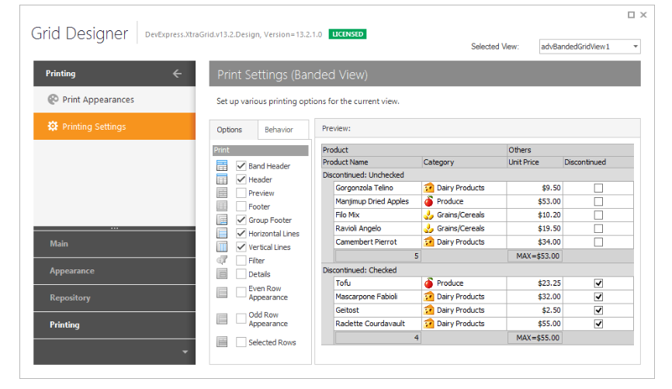Image resolution: width=672 pixels, height=389 pixels.
Task: Tick Discontinued checkbox for Gorgonzola Telino
Action: [598, 188]
